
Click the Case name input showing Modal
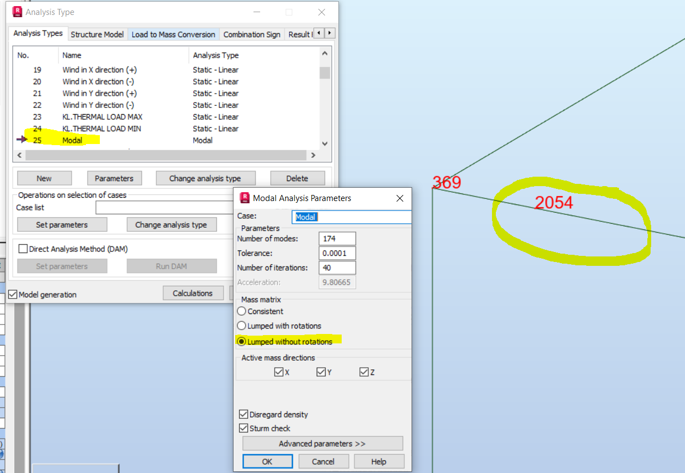[351, 217]
